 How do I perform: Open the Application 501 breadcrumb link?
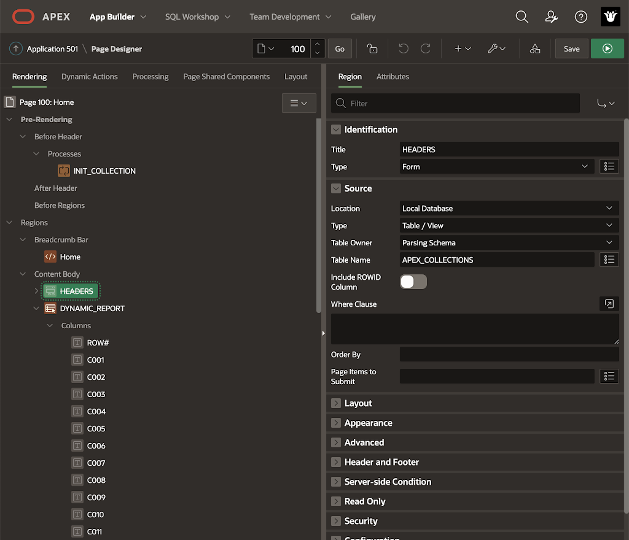(x=52, y=49)
